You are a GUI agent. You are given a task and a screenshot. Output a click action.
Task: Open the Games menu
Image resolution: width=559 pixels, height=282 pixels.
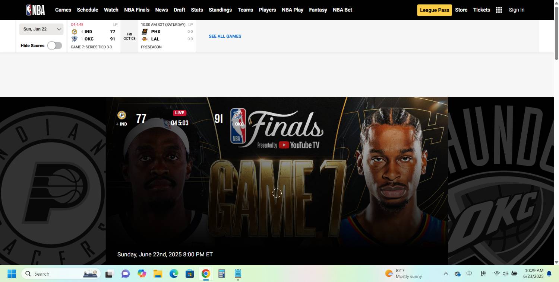pyautogui.click(x=63, y=10)
